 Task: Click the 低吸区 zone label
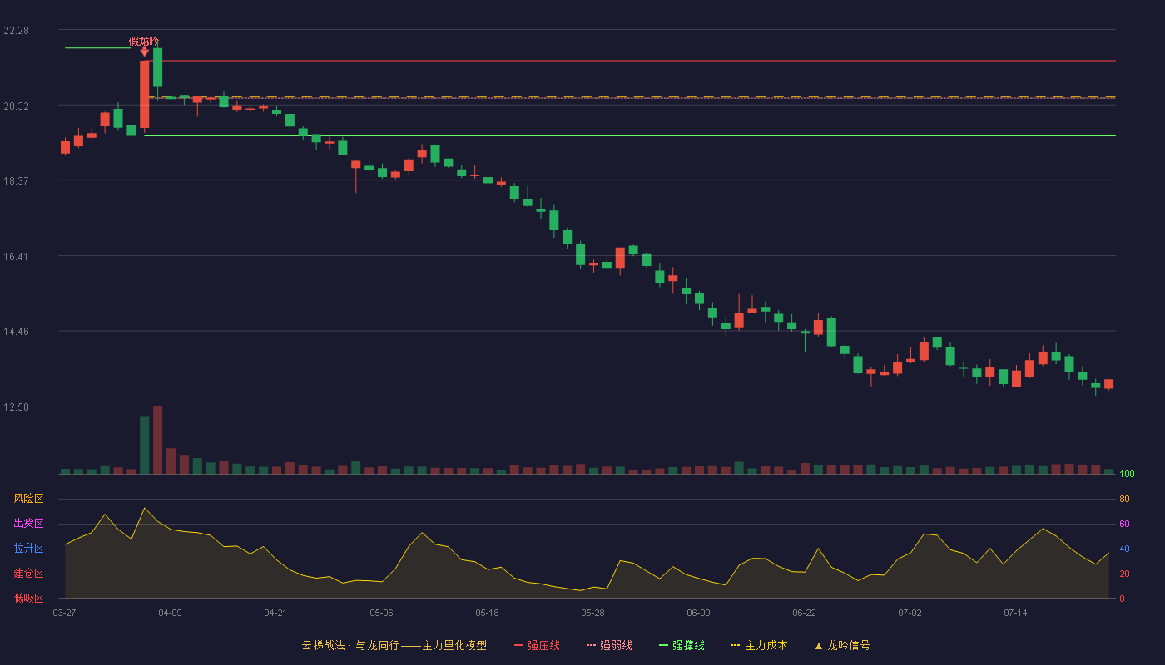coord(28,598)
